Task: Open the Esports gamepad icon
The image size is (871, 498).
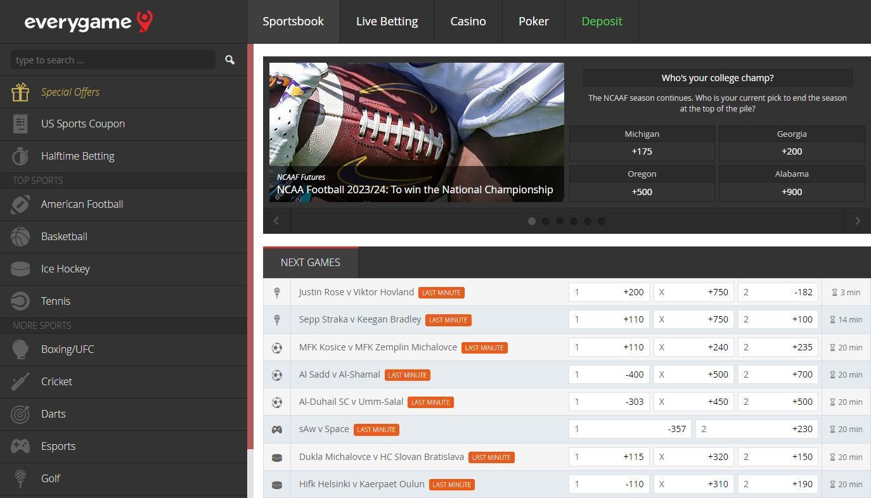Action: pyautogui.click(x=20, y=446)
